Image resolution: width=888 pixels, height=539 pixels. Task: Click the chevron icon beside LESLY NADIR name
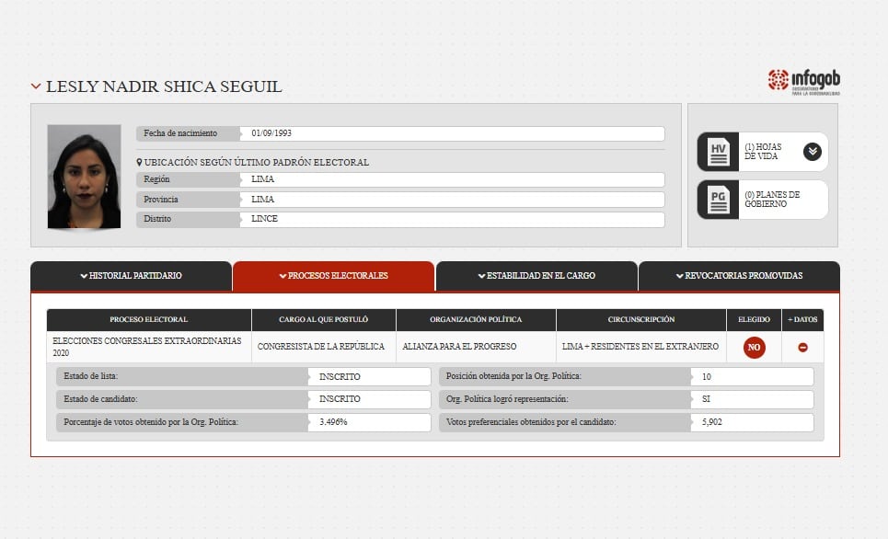[x=35, y=86]
